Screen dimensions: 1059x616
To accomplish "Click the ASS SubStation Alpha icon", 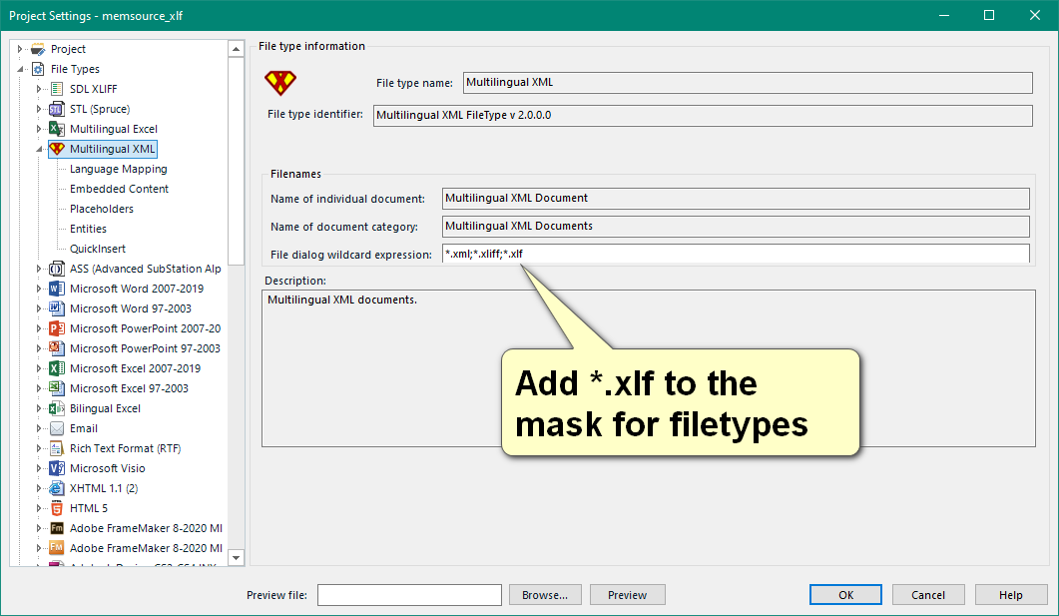I will click(57, 269).
